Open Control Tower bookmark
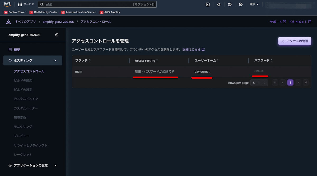The image size is (317, 176). 15,12
